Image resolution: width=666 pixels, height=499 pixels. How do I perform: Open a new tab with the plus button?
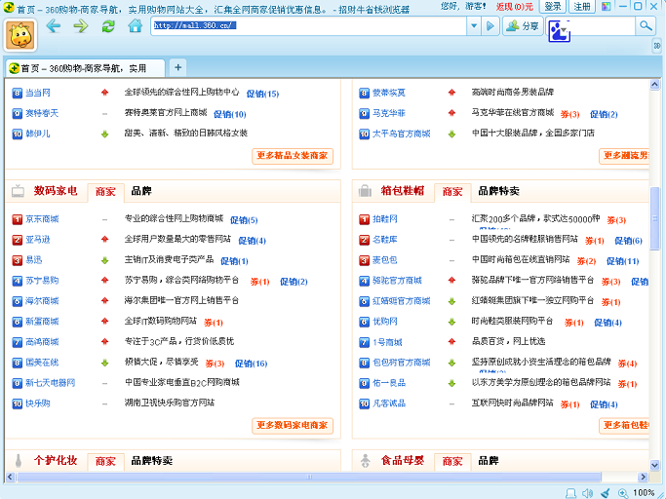[x=177, y=67]
